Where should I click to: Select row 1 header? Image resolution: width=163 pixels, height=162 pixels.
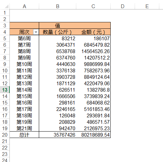click(x=5, y=13)
